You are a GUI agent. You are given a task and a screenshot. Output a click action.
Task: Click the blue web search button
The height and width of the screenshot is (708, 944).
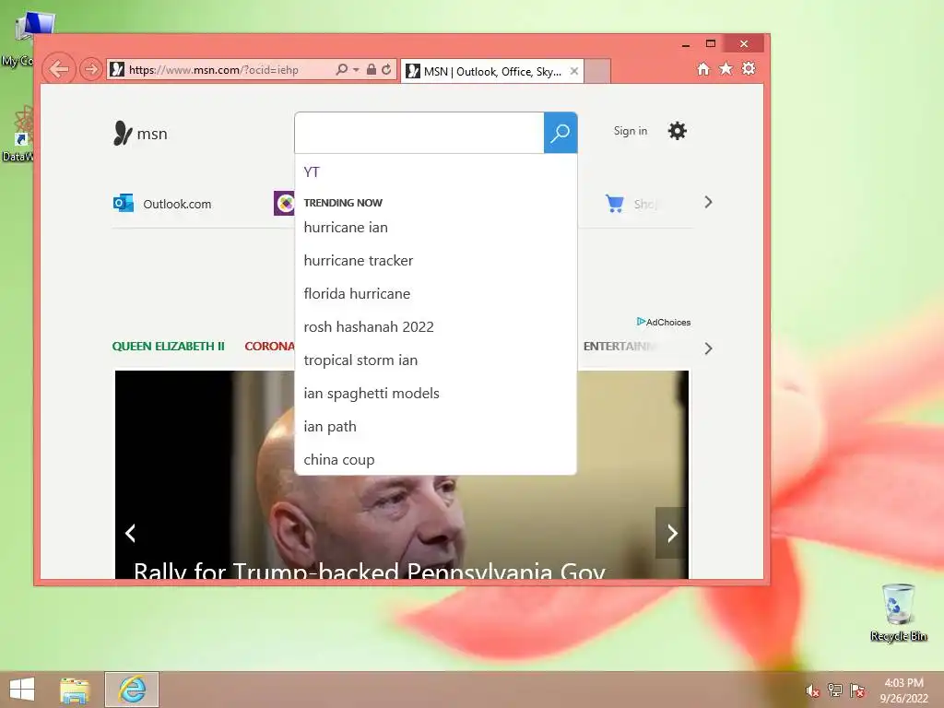560,133
